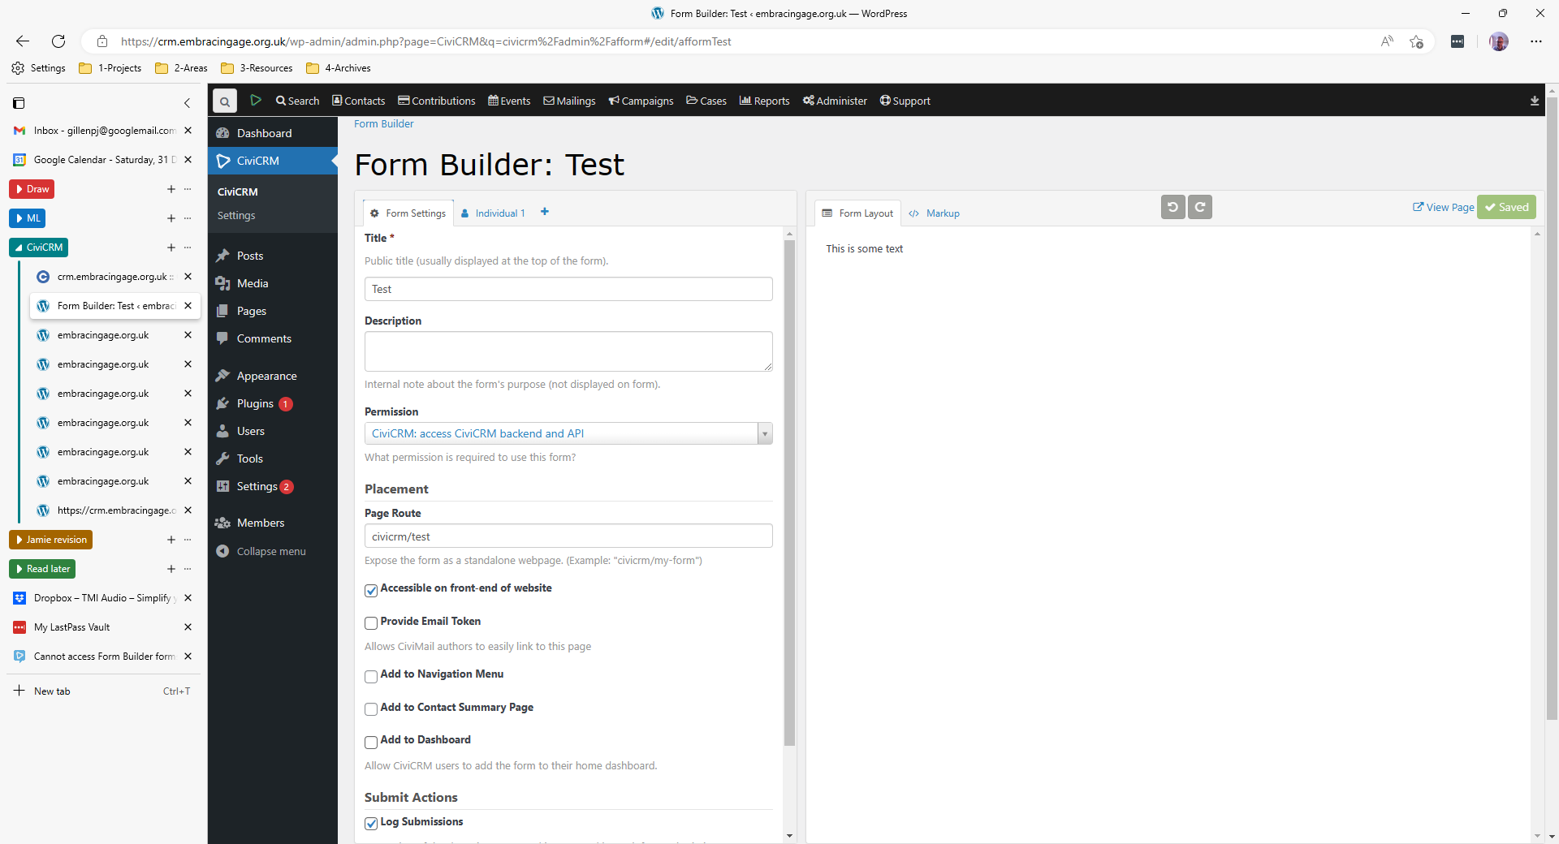This screenshot has width=1559, height=844.
Task: Click the Title input field
Action: tap(568, 289)
